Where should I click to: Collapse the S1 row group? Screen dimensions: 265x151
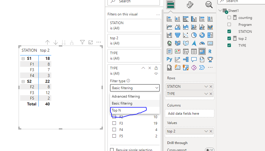[x=23, y=59]
